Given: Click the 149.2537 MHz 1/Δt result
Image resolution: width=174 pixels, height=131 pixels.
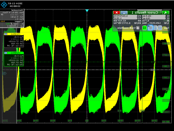Looking at the screenshot, I should click(x=151, y=23).
